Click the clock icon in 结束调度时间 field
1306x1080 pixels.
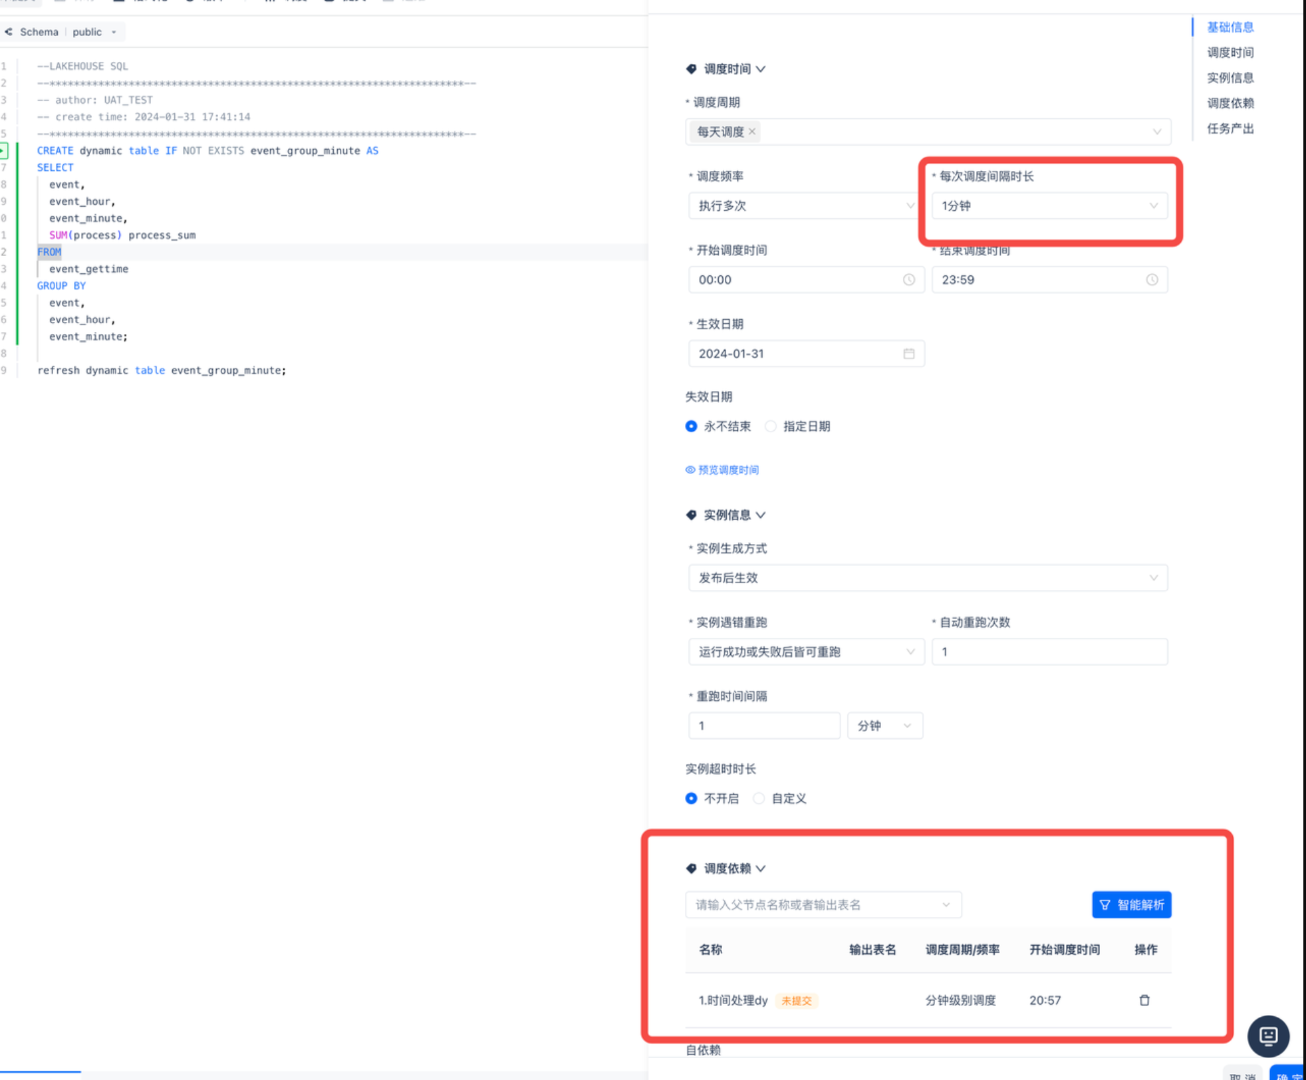click(x=1152, y=280)
